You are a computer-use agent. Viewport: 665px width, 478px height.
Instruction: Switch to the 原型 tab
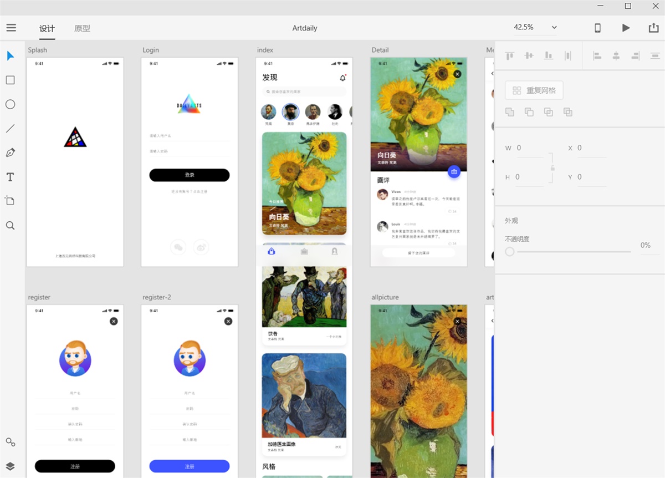(82, 28)
